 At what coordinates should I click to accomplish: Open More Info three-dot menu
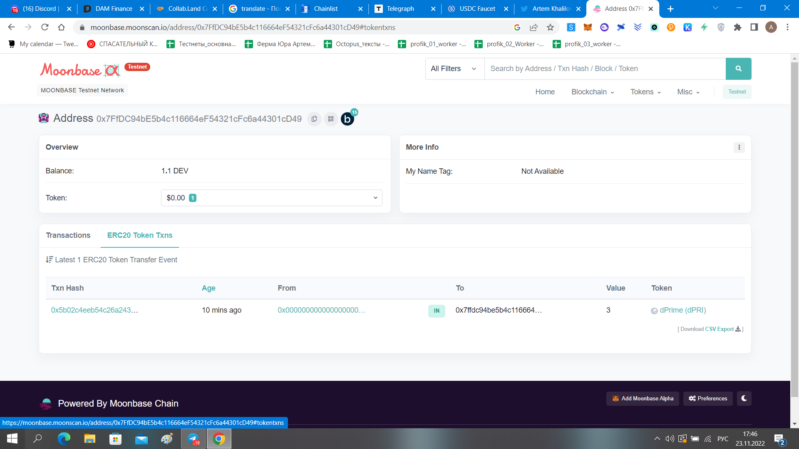tap(739, 147)
